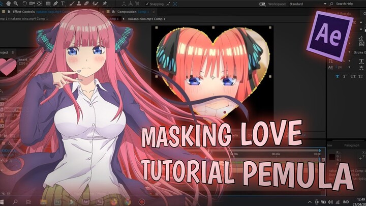Choose the View Axis mode icon
The height and width of the screenshot is (206, 366).
(138, 4)
